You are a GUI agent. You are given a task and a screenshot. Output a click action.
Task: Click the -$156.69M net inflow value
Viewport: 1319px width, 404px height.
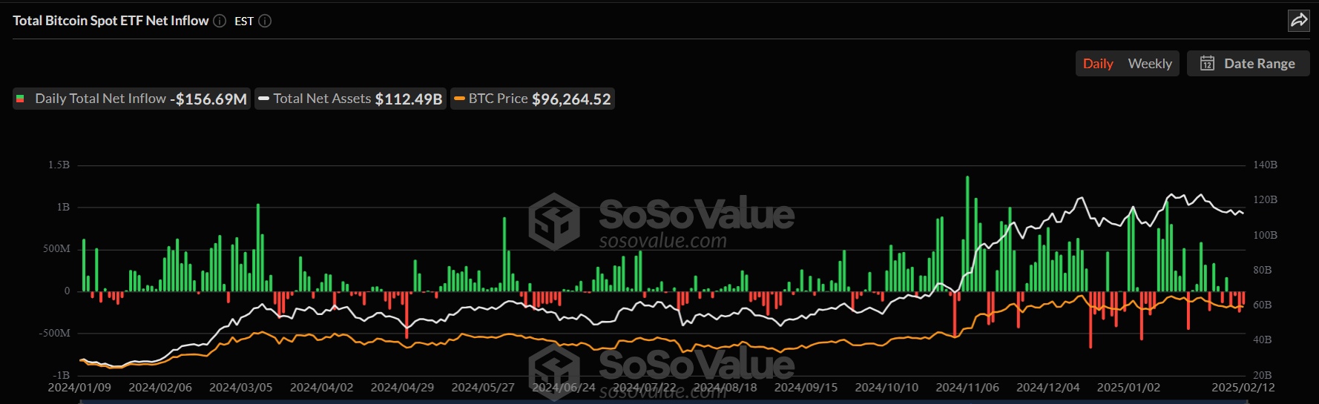208,99
